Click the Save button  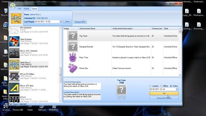[67, 22]
